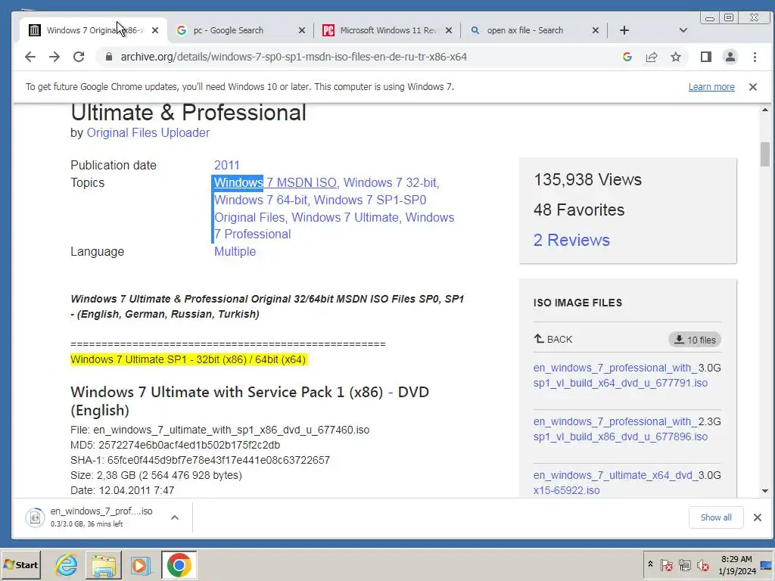Open the browser side panel icon
The height and width of the screenshot is (581, 775).
point(706,57)
